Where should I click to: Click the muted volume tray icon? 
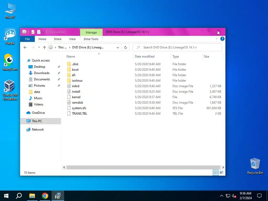pos(234,196)
